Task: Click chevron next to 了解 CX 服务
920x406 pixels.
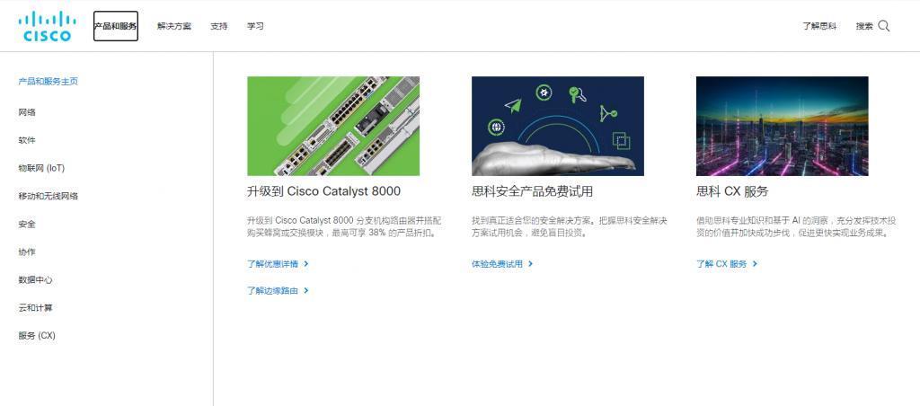Action: 755,264
